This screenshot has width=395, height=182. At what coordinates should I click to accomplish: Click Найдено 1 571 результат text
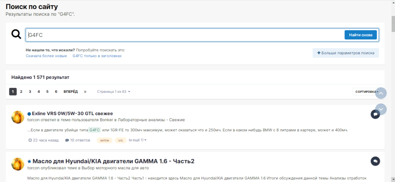pos(40,77)
